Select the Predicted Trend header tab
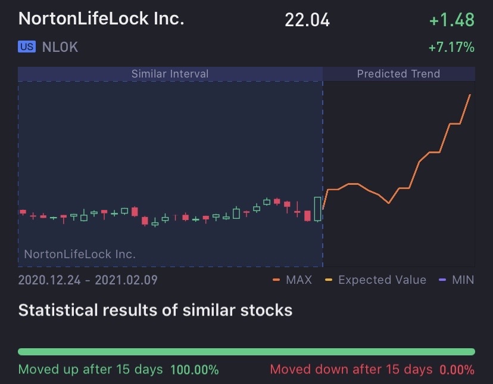The image size is (493, 384). pyautogui.click(x=398, y=74)
